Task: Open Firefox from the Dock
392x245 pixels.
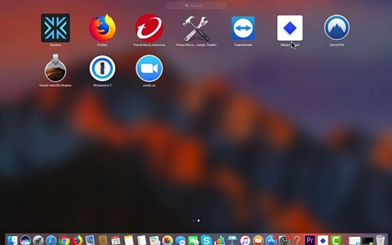Action: click(77, 240)
